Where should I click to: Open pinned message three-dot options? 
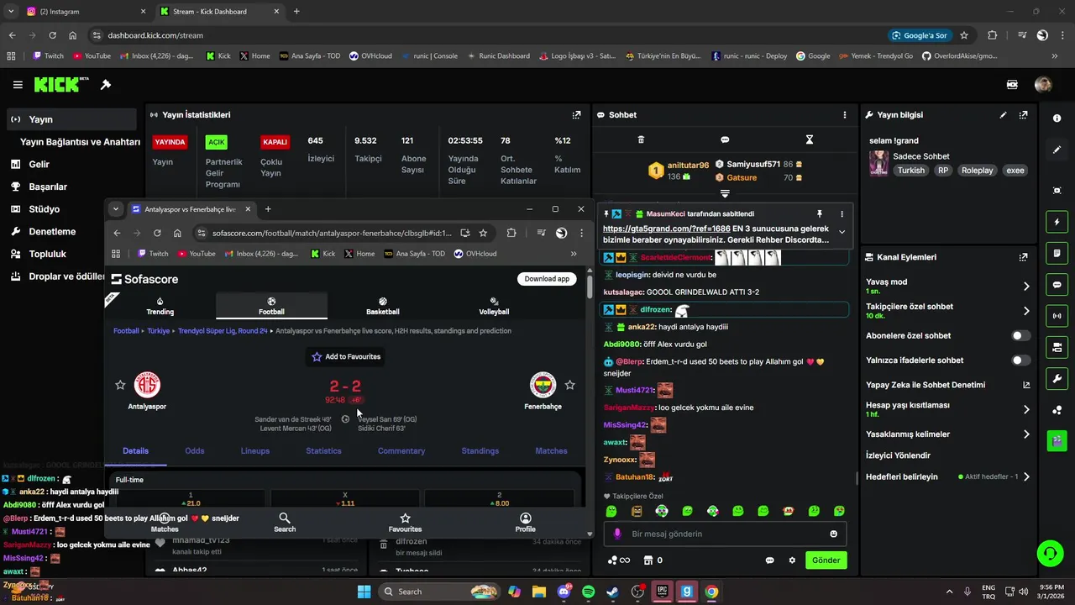coord(842,214)
